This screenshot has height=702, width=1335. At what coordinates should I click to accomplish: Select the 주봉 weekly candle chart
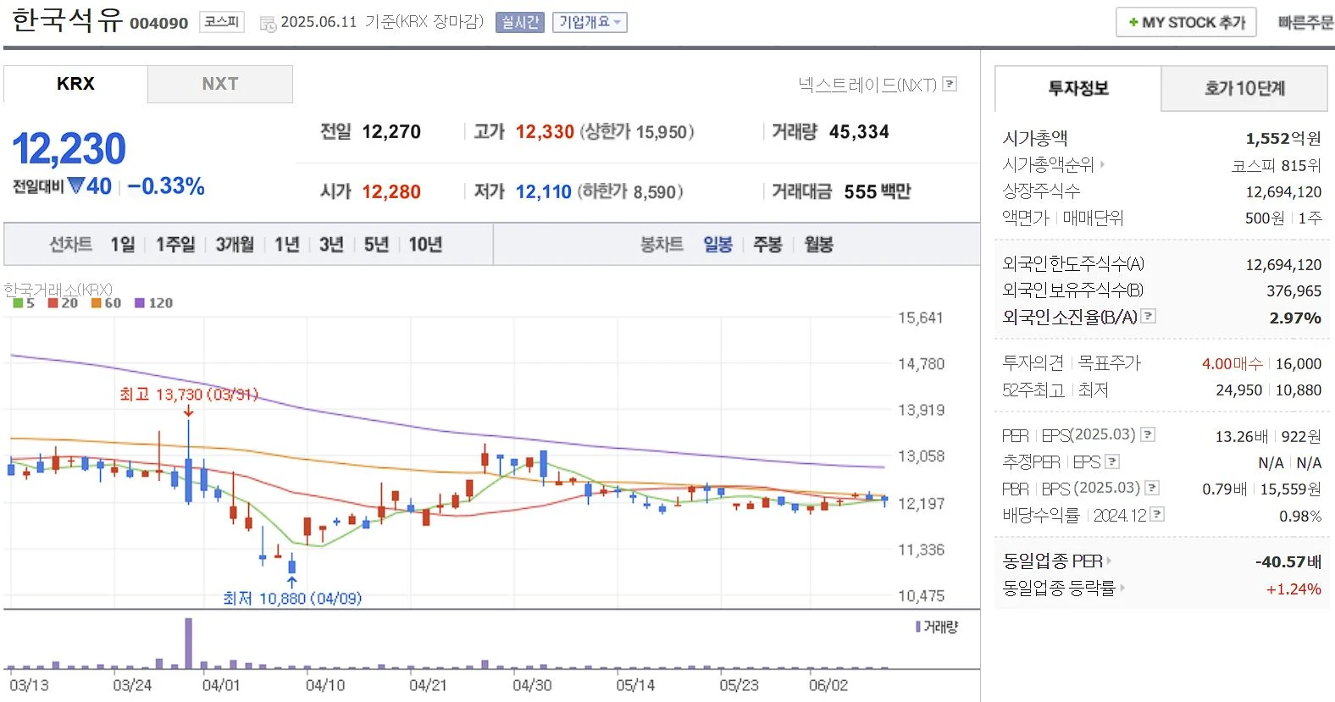767,245
